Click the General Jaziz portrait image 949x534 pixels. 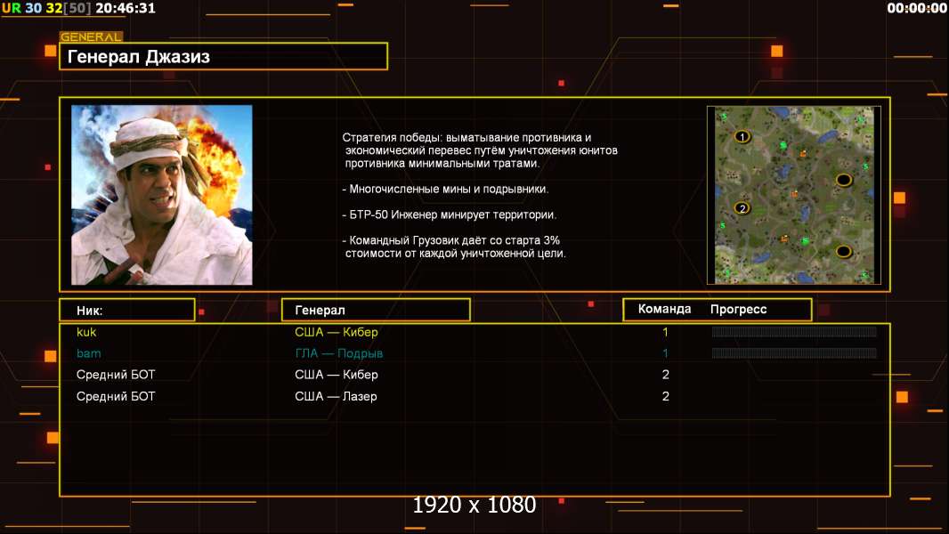tap(162, 195)
